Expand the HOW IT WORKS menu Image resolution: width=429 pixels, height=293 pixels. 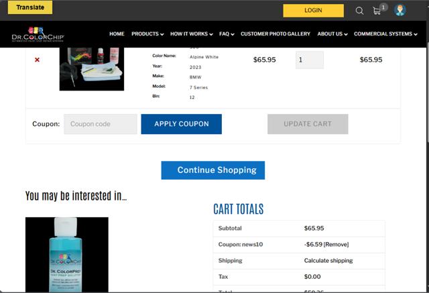(192, 34)
